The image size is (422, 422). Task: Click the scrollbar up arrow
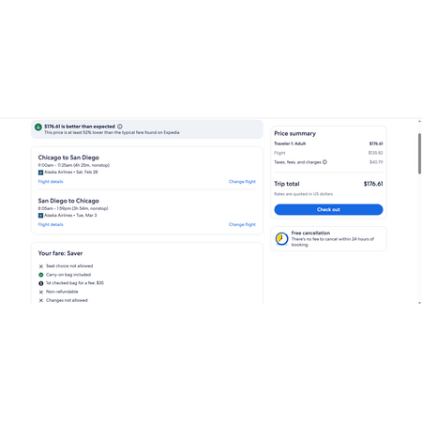419,121
